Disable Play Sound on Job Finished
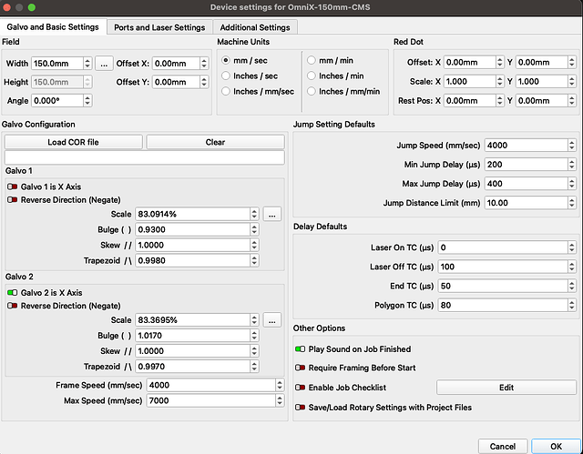Screen dimensions: 583x454 (x=300, y=349)
